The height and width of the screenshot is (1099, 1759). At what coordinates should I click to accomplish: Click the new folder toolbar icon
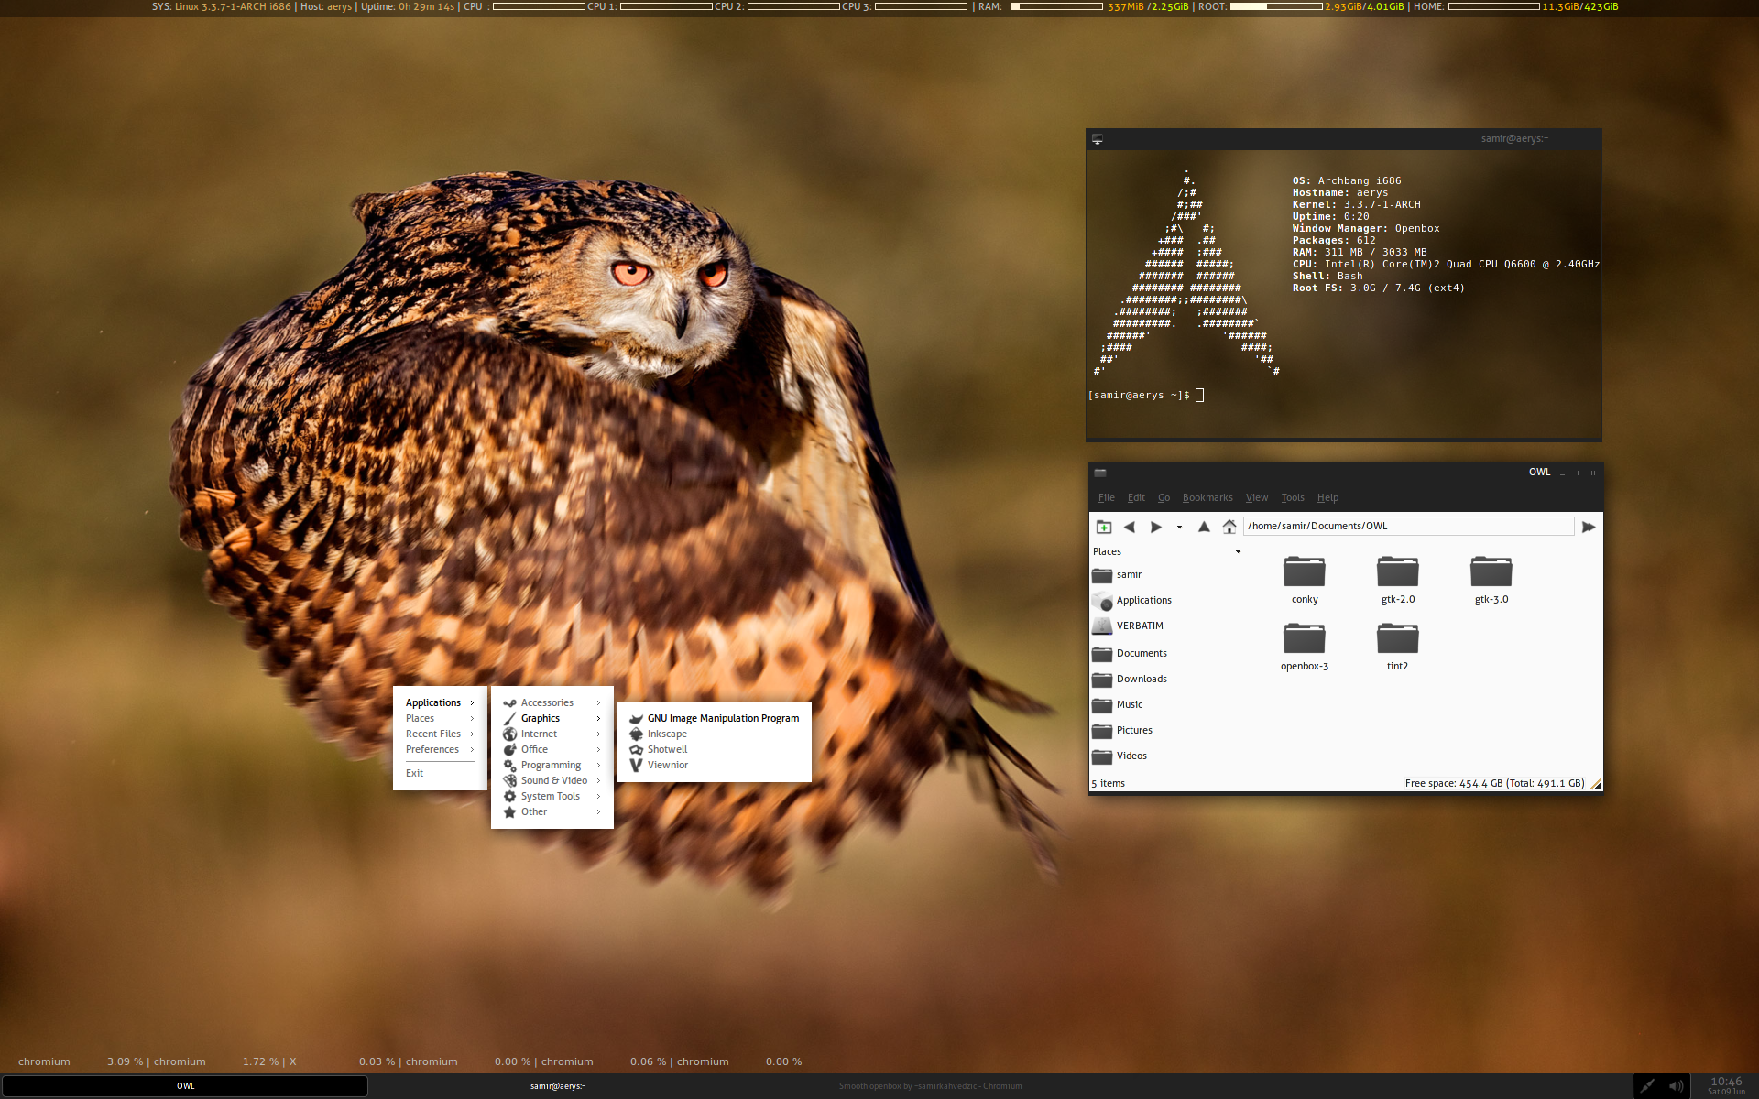coord(1104,527)
